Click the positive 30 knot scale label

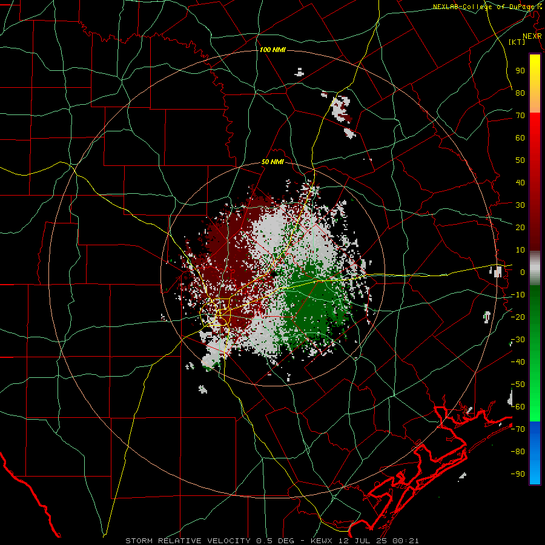(520, 205)
